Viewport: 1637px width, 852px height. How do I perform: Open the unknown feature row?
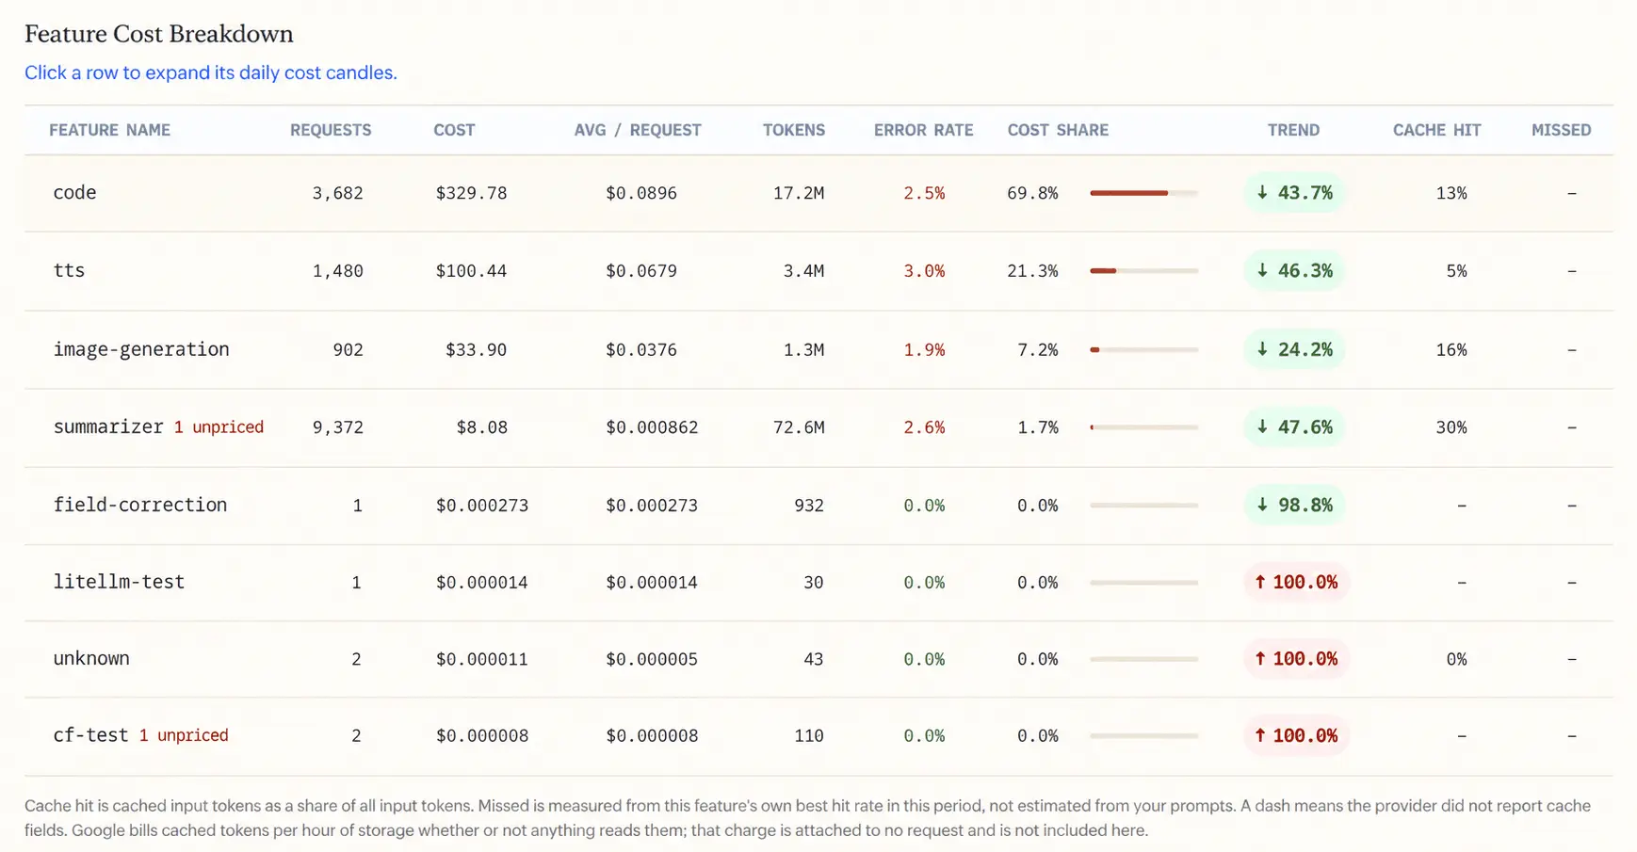(818, 659)
